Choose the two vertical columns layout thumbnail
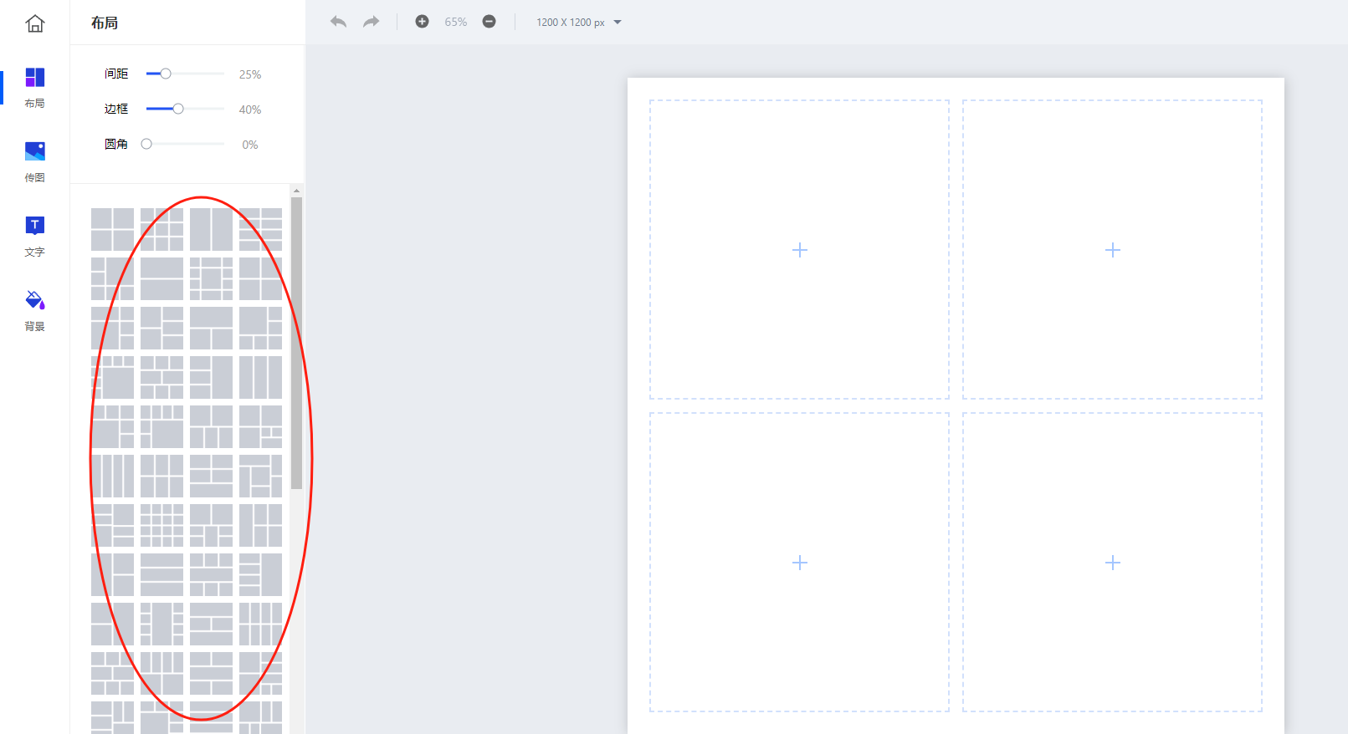The image size is (1348, 734). coord(211,229)
